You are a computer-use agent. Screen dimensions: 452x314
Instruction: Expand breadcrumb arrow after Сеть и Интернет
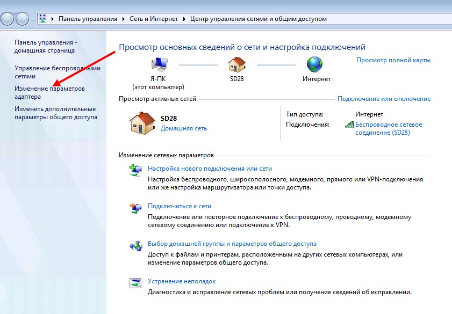pos(186,19)
